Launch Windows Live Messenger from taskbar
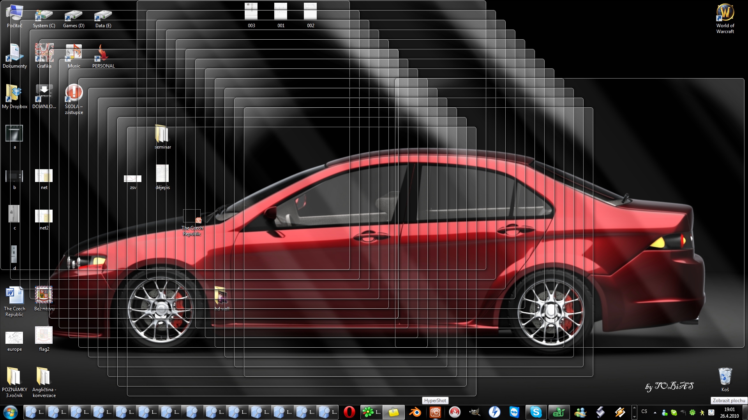 point(580,412)
